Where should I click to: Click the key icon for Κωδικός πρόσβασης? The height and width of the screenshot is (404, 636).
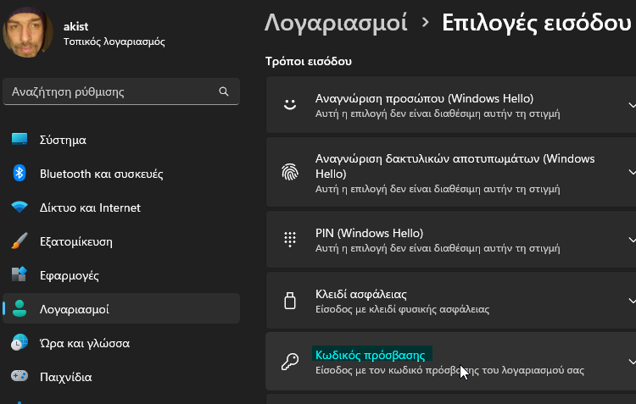coord(290,362)
